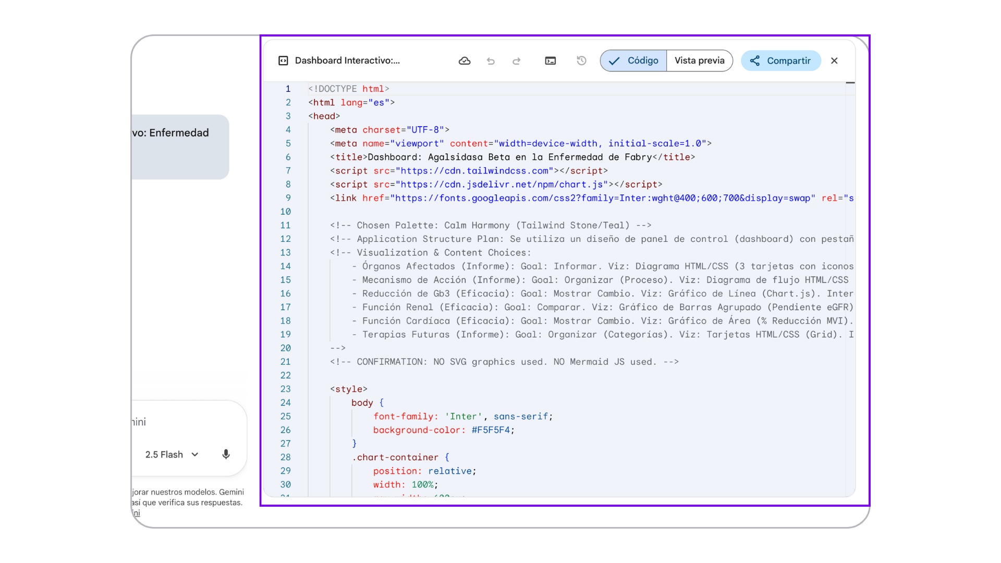The height and width of the screenshot is (563, 1001).
Task: Click the code file icon beside title
Action: pos(283,61)
